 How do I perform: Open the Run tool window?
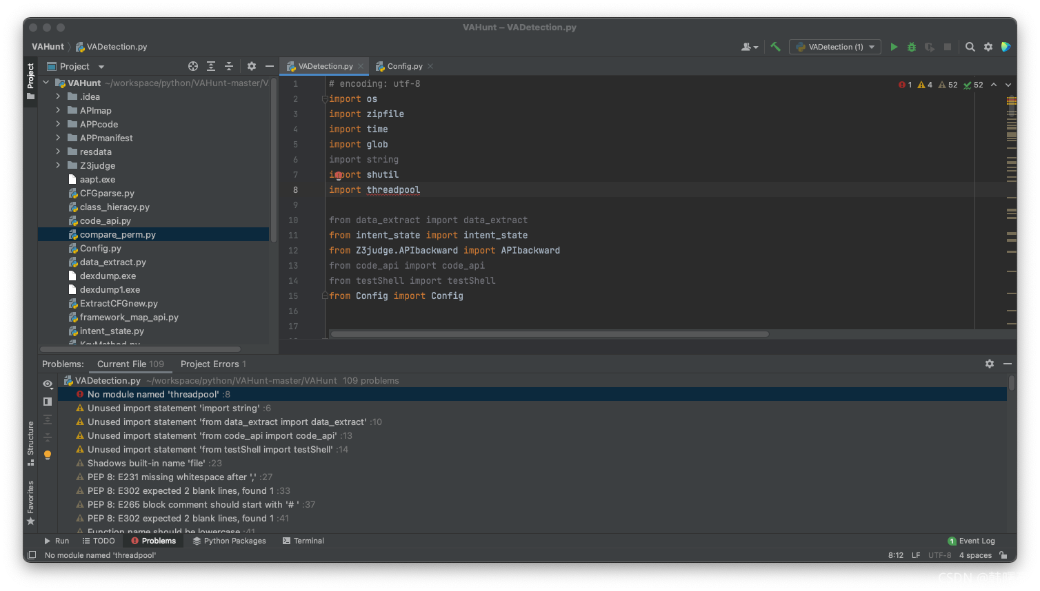(x=57, y=541)
